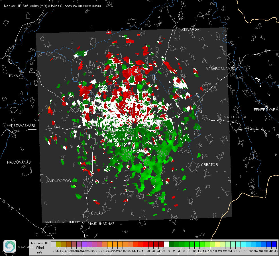Screen dimensions: 279x256
Task: Click the 'Wind' label in the legend
Action: [40, 247]
